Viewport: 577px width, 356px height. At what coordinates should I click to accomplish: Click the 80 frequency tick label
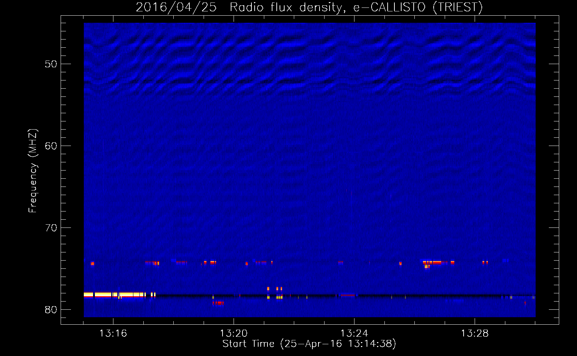pyautogui.click(x=51, y=310)
